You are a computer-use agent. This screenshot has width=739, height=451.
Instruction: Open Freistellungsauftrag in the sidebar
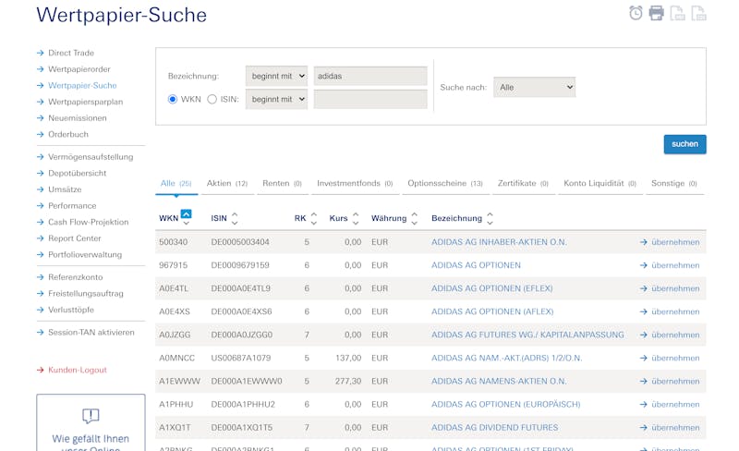tap(86, 294)
